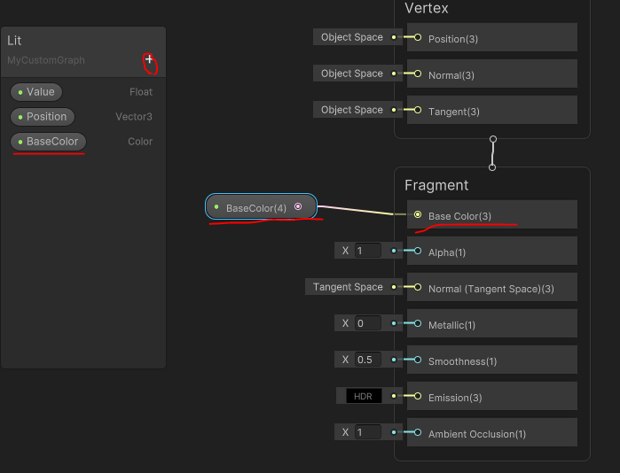
Task: Click the plus icon to add property
Action: click(149, 59)
